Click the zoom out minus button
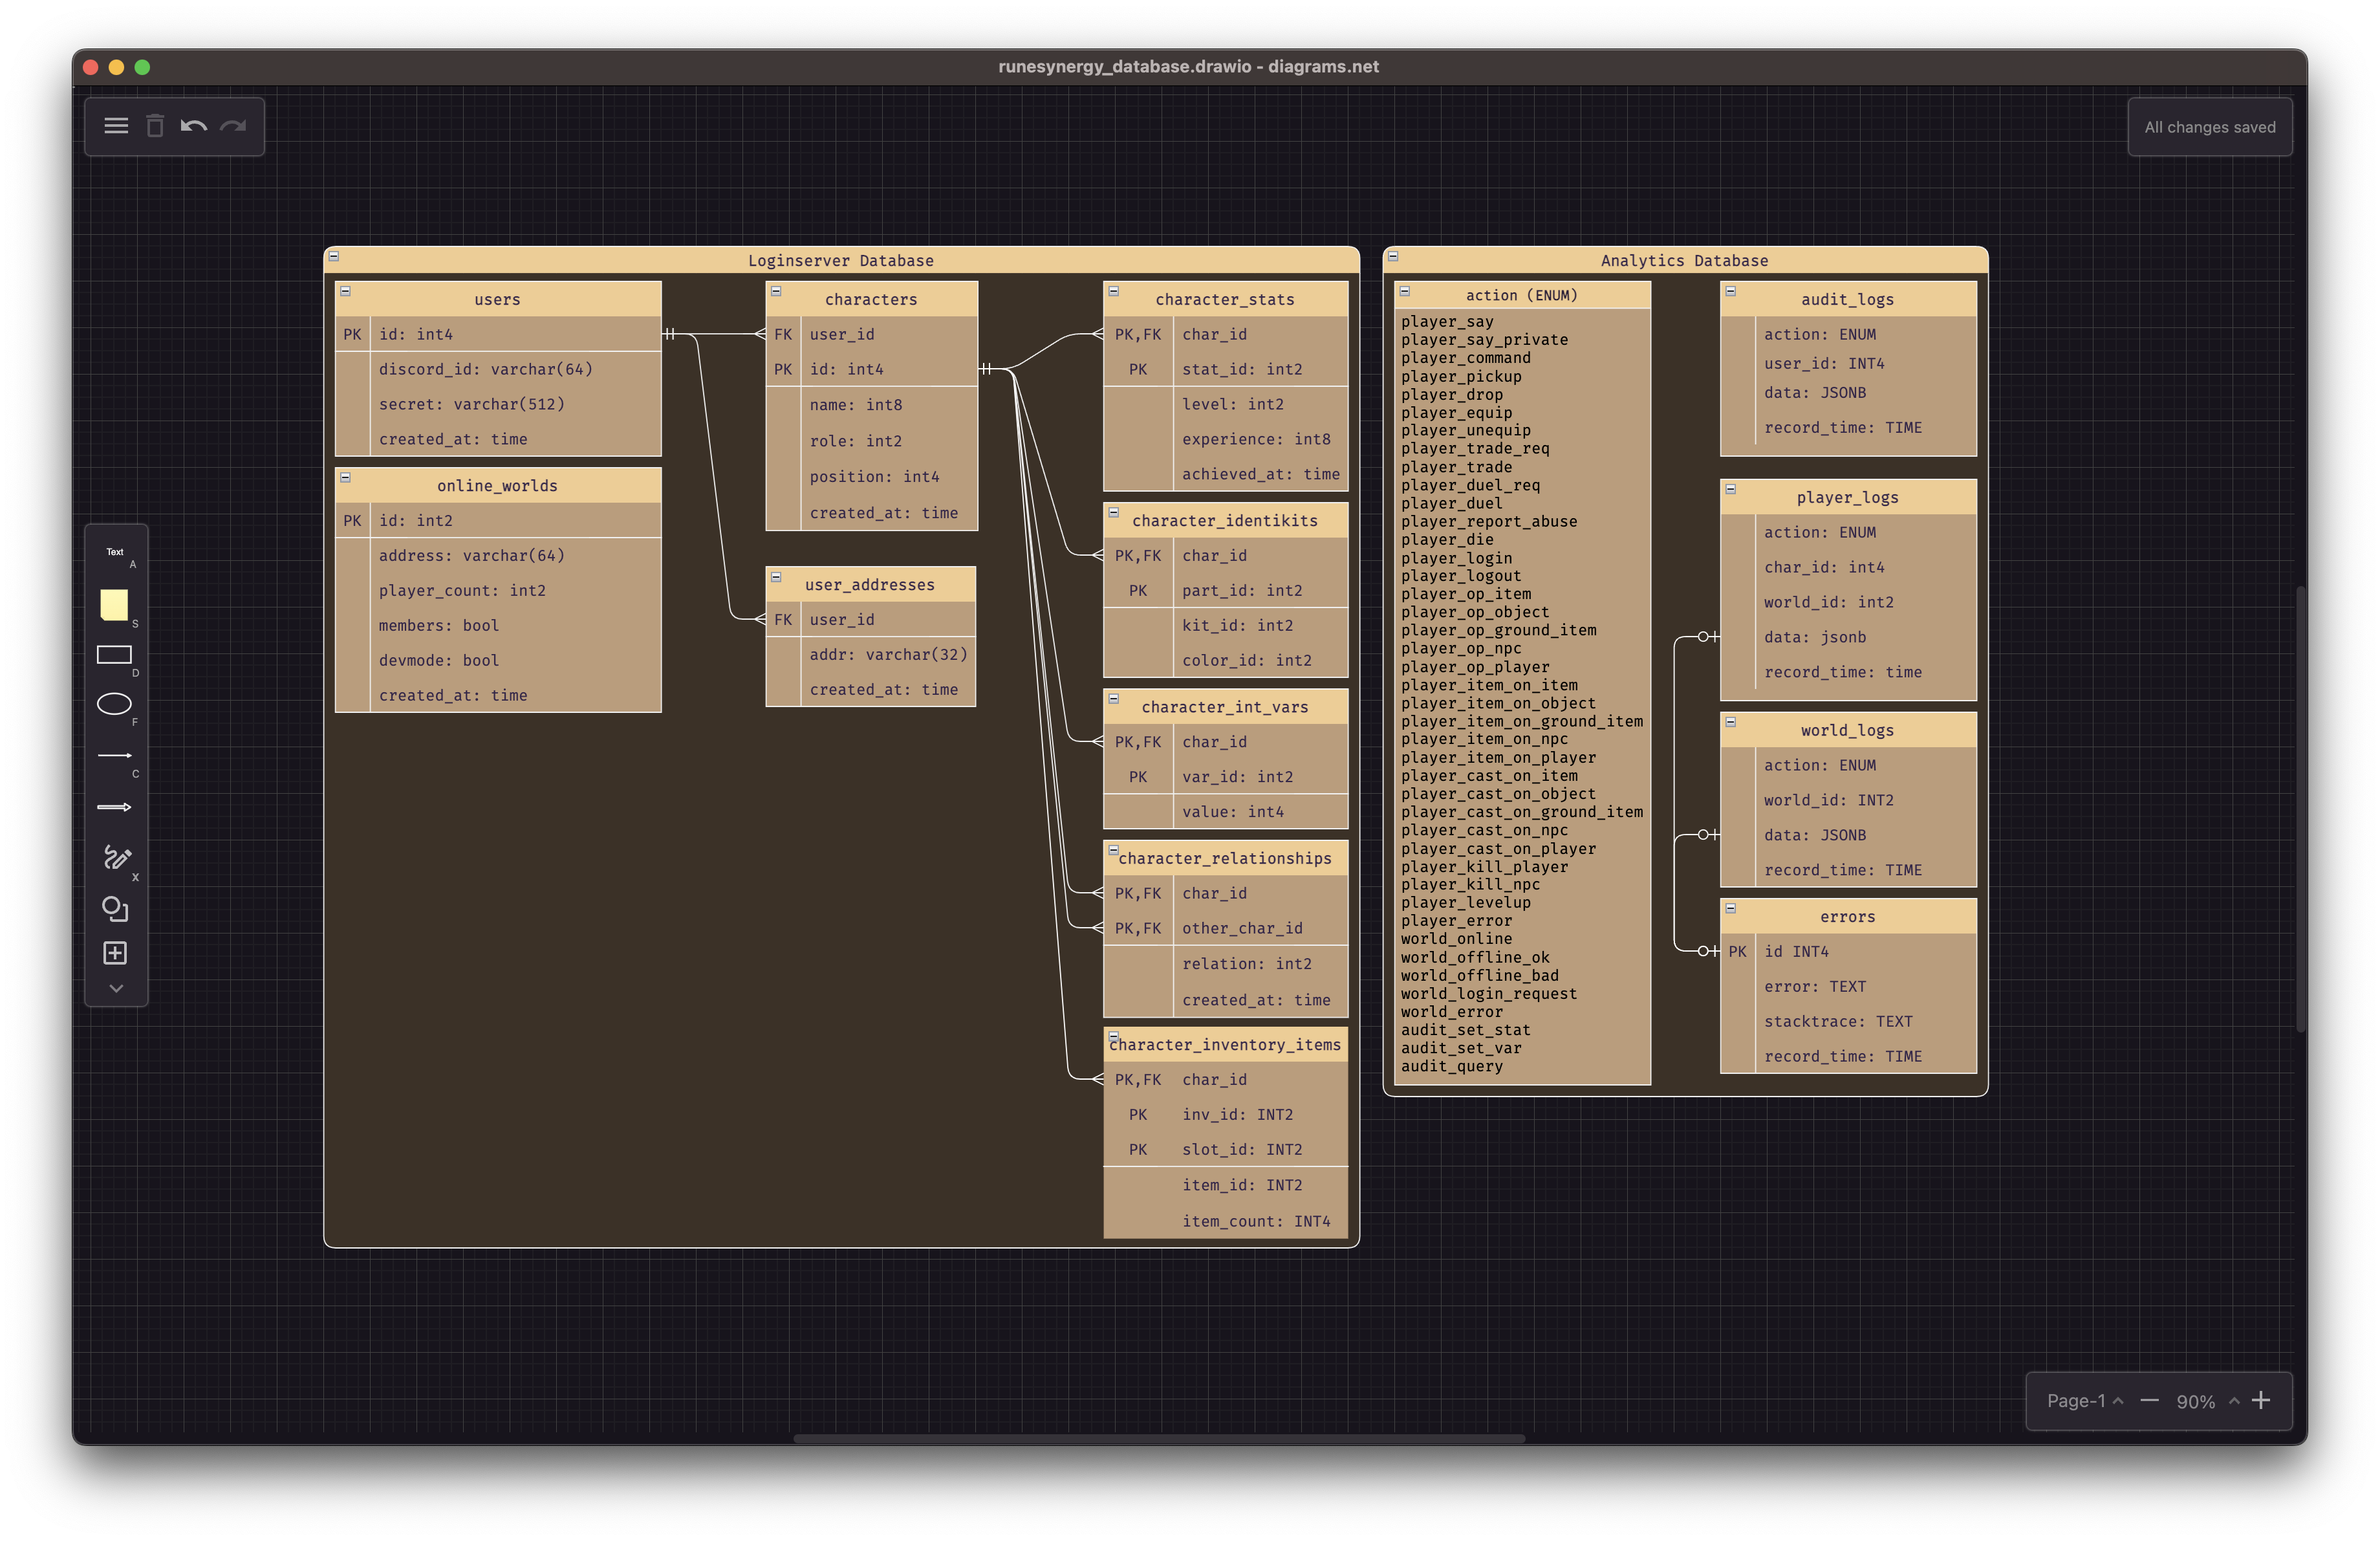2380x1541 pixels. click(x=2149, y=1400)
